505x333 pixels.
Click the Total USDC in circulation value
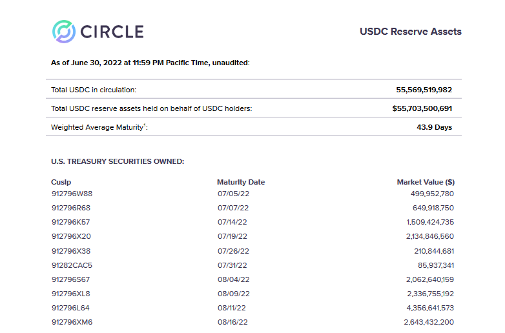pos(424,90)
